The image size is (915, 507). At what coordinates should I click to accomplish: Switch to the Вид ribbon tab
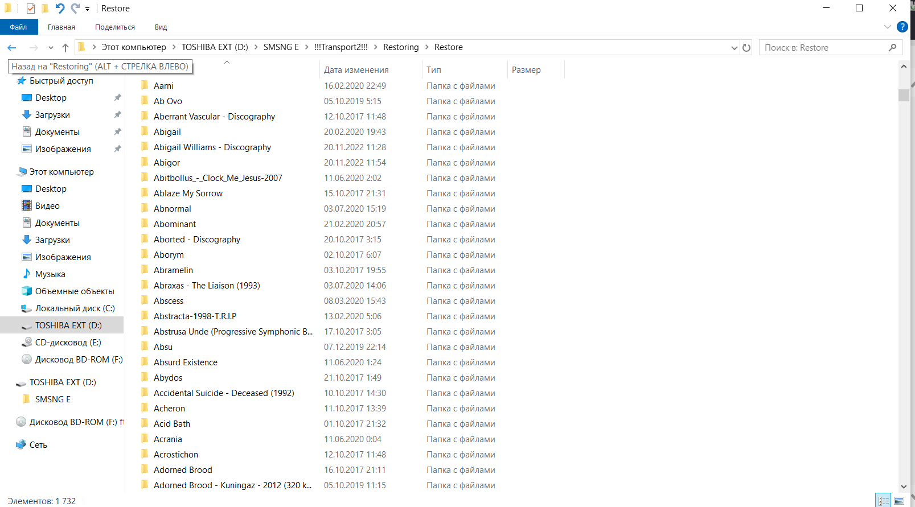pyautogui.click(x=161, y=27)
